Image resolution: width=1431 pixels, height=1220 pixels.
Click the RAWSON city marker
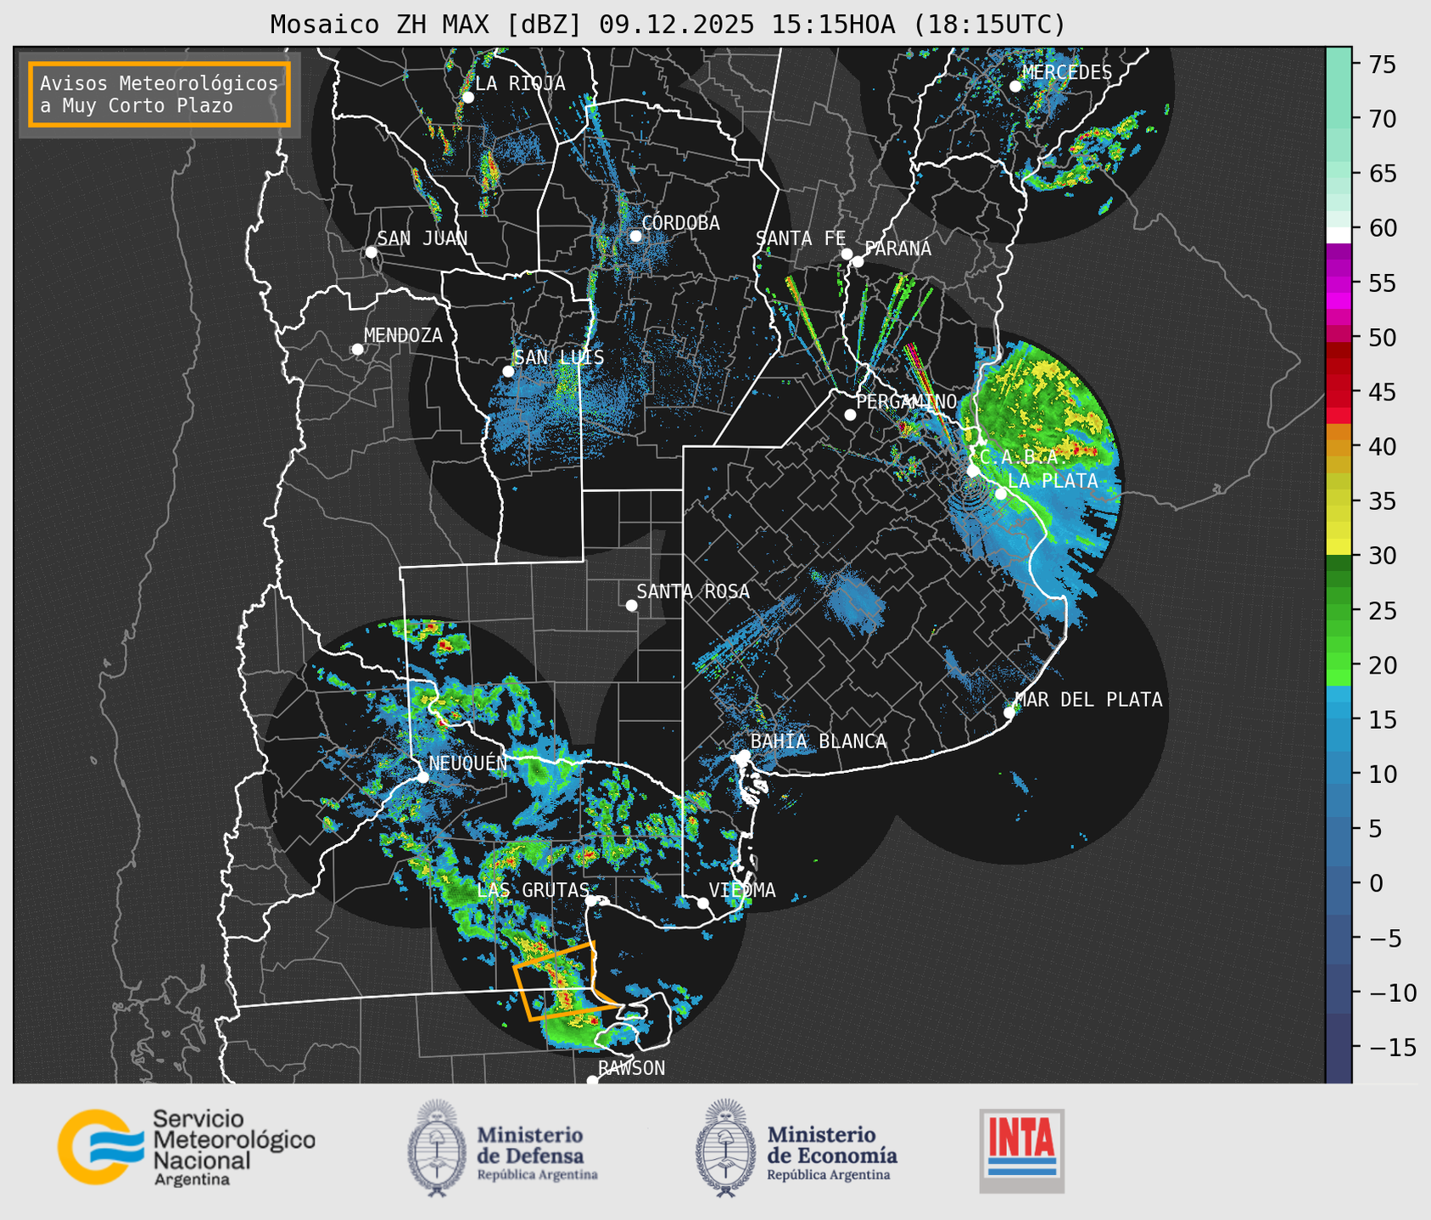(x=592, y=1080)
